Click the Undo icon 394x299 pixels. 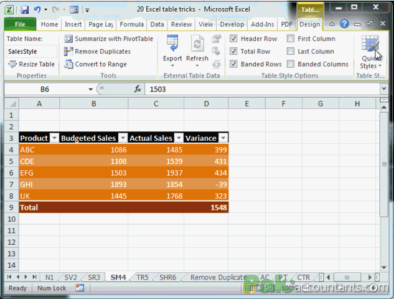click(37, 10)
